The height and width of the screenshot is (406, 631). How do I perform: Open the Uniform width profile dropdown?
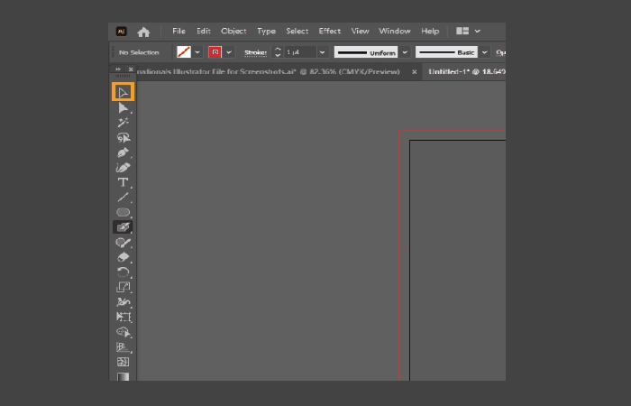pos(405,52)
